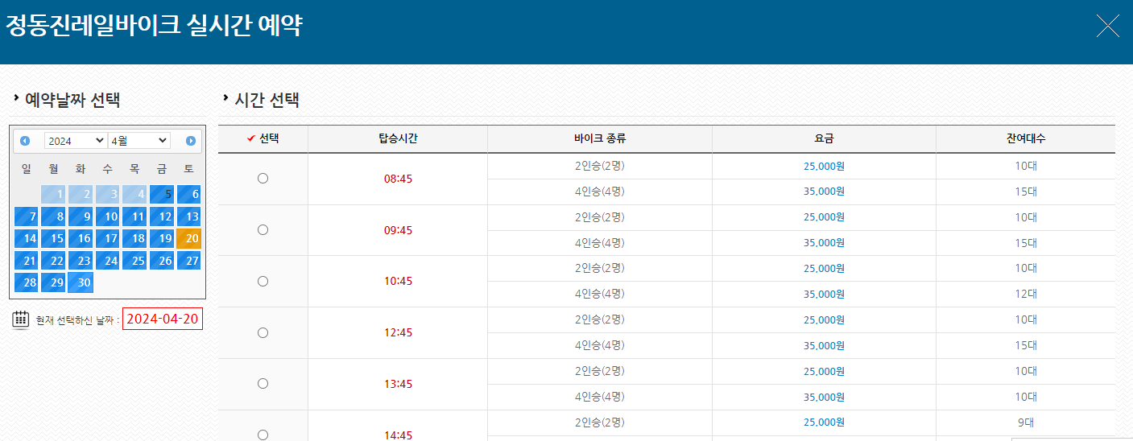
Task: Click the 잔여대수 column header
Action: tap(1026, 138)
